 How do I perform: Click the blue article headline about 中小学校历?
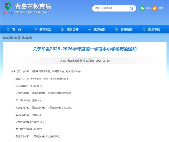click(84, 49)
